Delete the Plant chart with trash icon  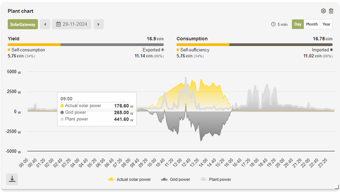[x=331, y=11]
